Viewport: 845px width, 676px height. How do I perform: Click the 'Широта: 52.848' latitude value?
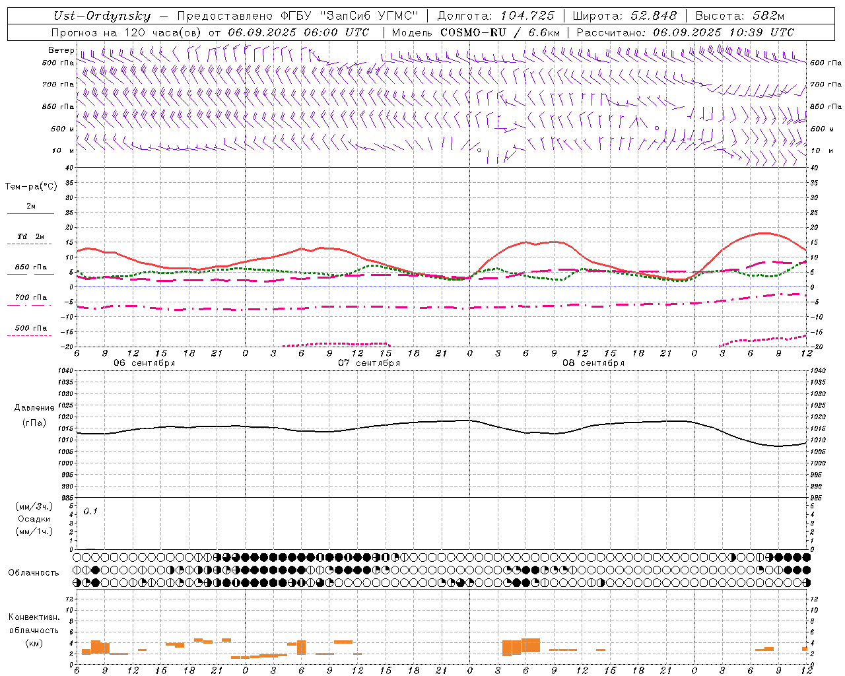coord(625,16)
